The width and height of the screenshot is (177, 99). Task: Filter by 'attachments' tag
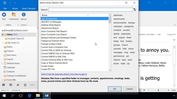pos(119,19)
